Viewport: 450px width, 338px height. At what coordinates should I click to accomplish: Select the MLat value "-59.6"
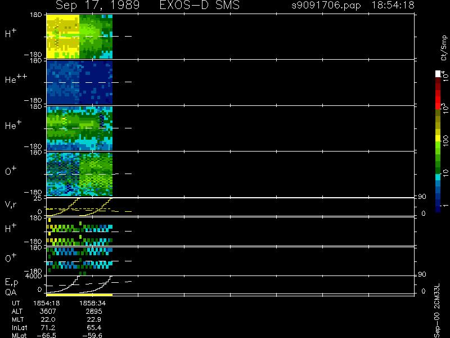[x=92, y=335]
